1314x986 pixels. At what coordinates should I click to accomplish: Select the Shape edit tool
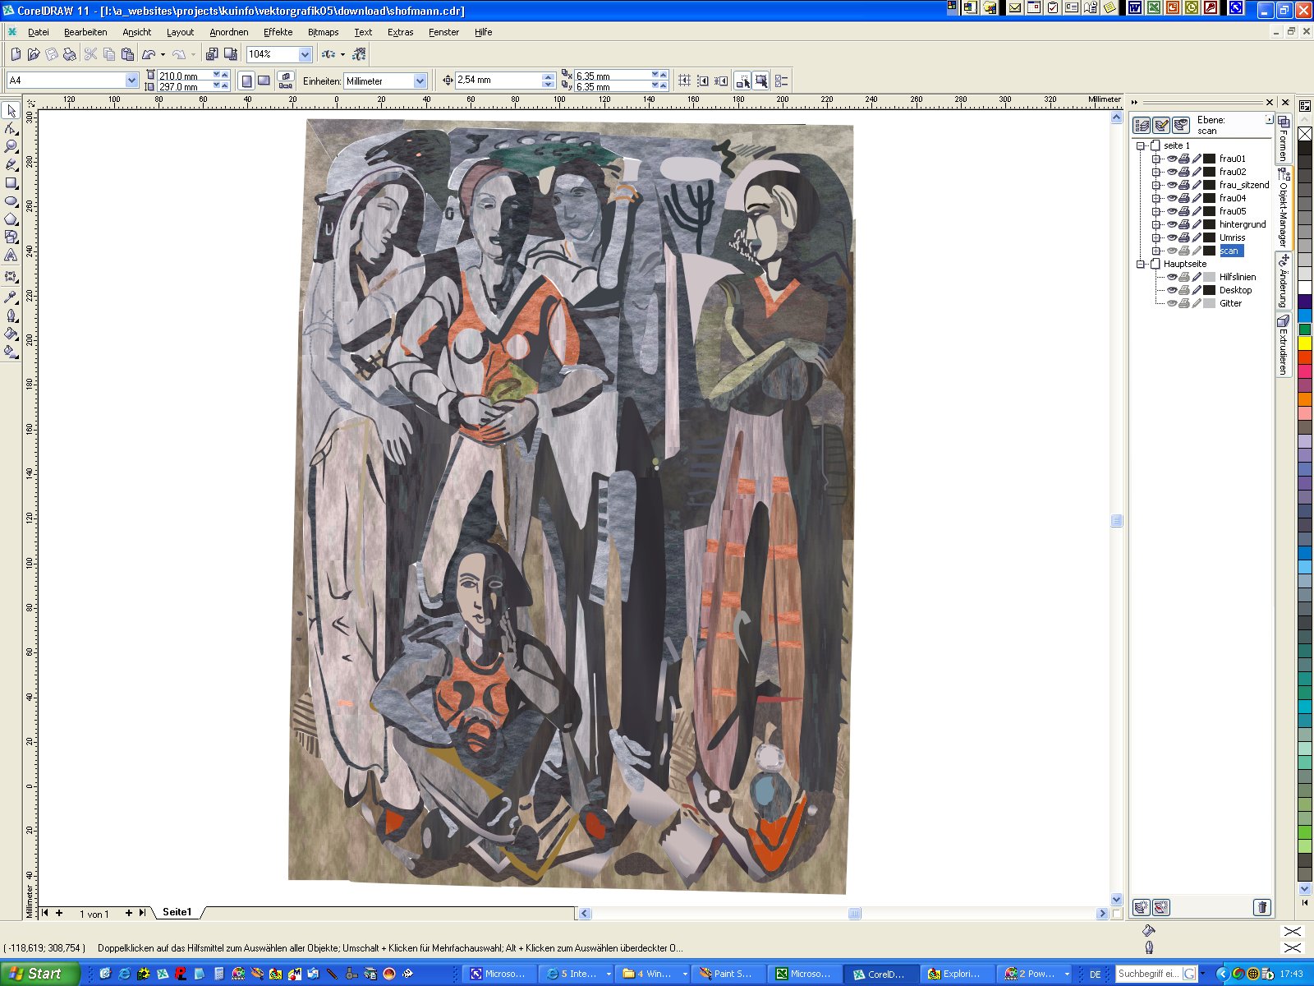point(11,128)
